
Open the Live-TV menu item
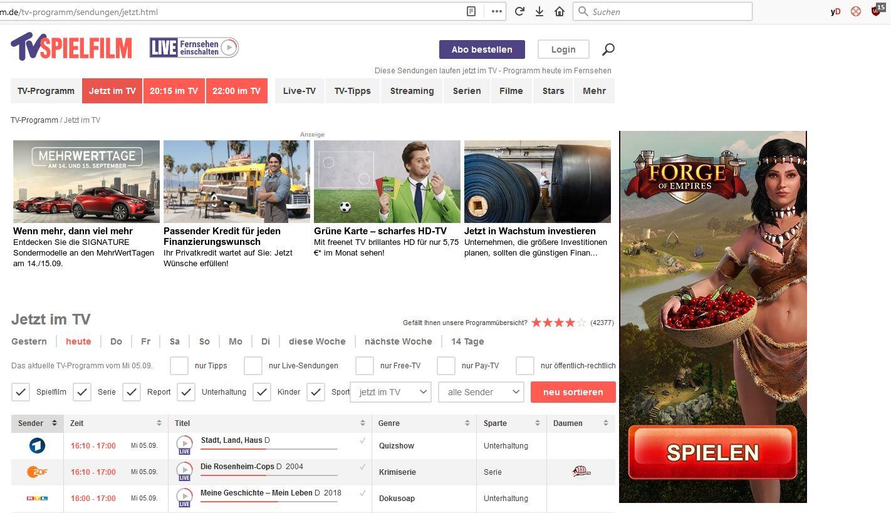pyautogui.click(x=300, y=91)
